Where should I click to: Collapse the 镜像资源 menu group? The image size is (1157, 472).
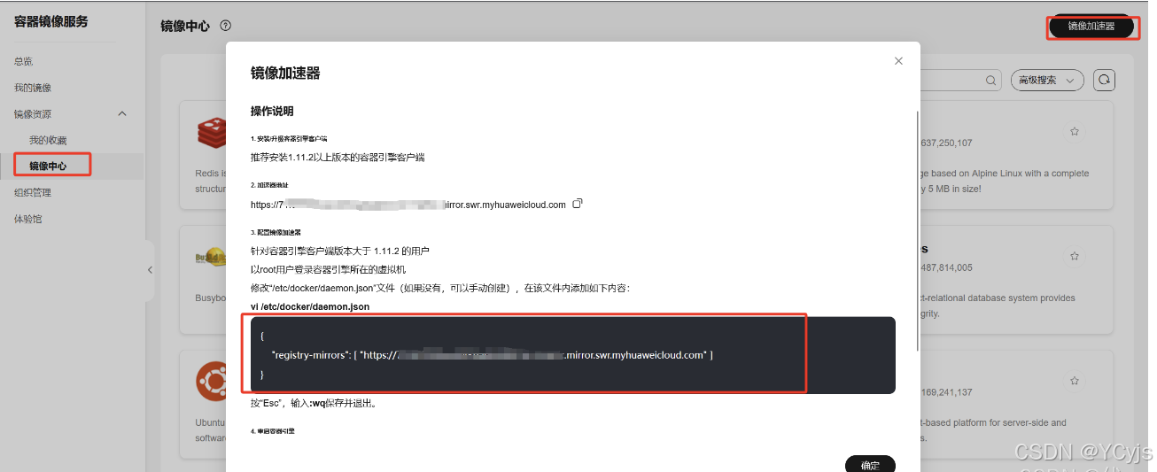122,113
